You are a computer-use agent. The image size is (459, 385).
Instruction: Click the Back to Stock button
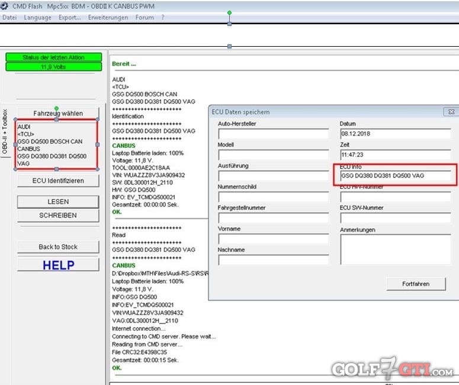pos(58,247)
